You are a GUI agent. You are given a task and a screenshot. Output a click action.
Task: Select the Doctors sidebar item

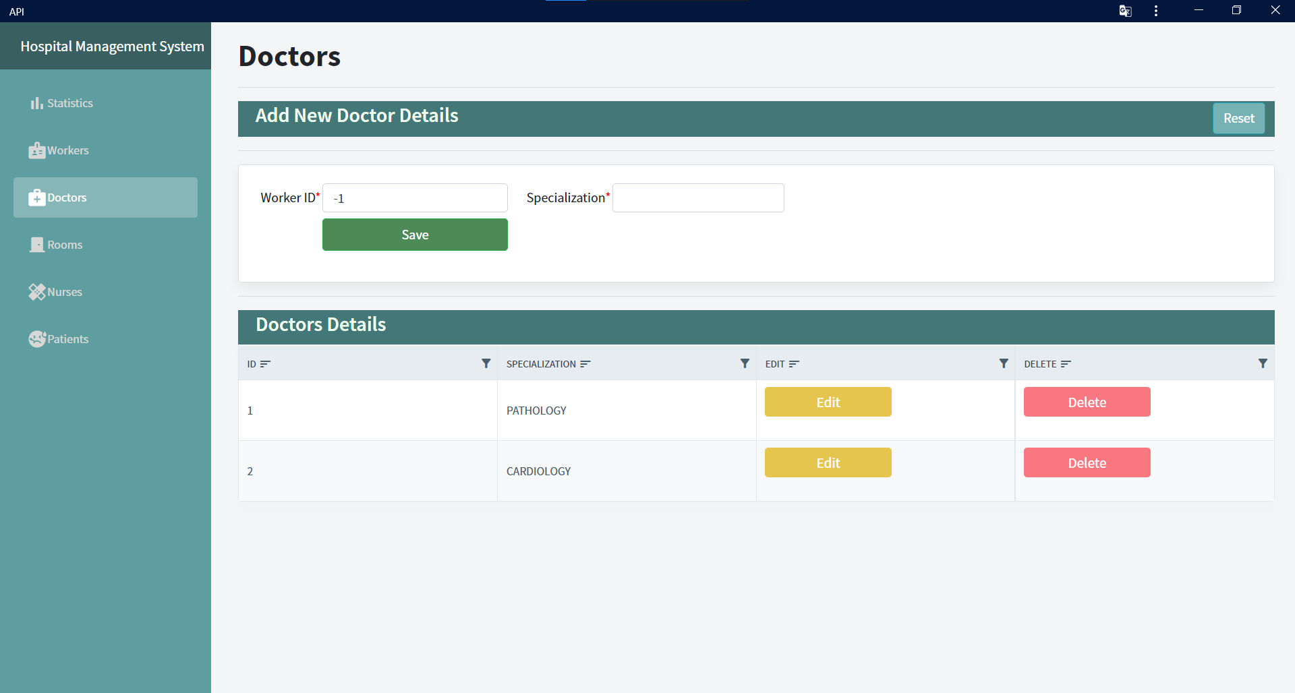click(105, 198)
